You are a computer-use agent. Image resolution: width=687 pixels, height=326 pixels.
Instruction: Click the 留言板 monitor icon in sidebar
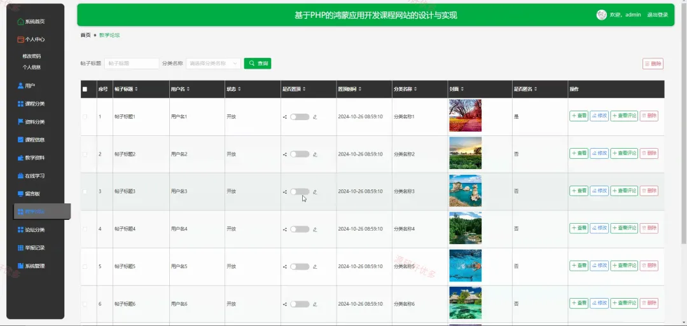pos(20,194)
